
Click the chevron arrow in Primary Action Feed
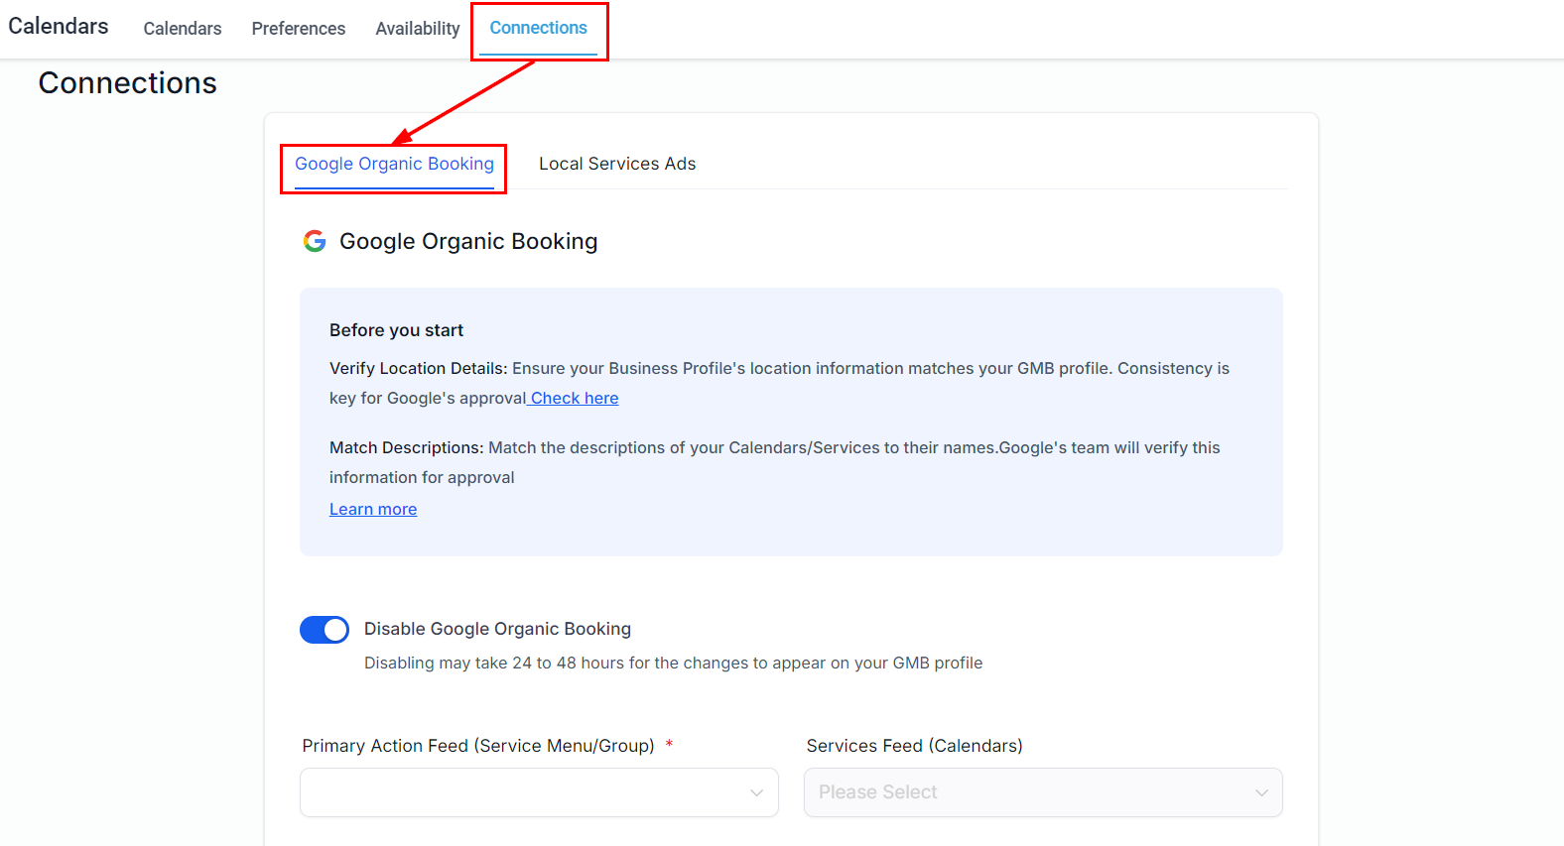click(x=756, y=792)
